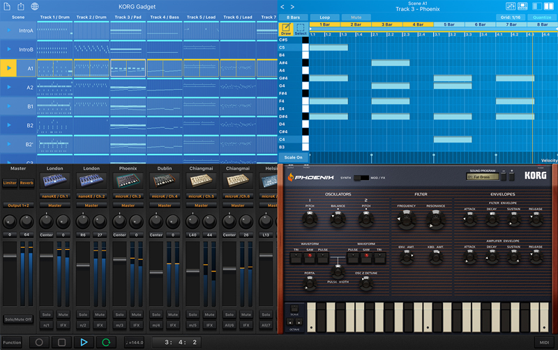The image size is (558, 350).
Task: Toggle Mute in the piano roll editor
Action: (356, 17)
